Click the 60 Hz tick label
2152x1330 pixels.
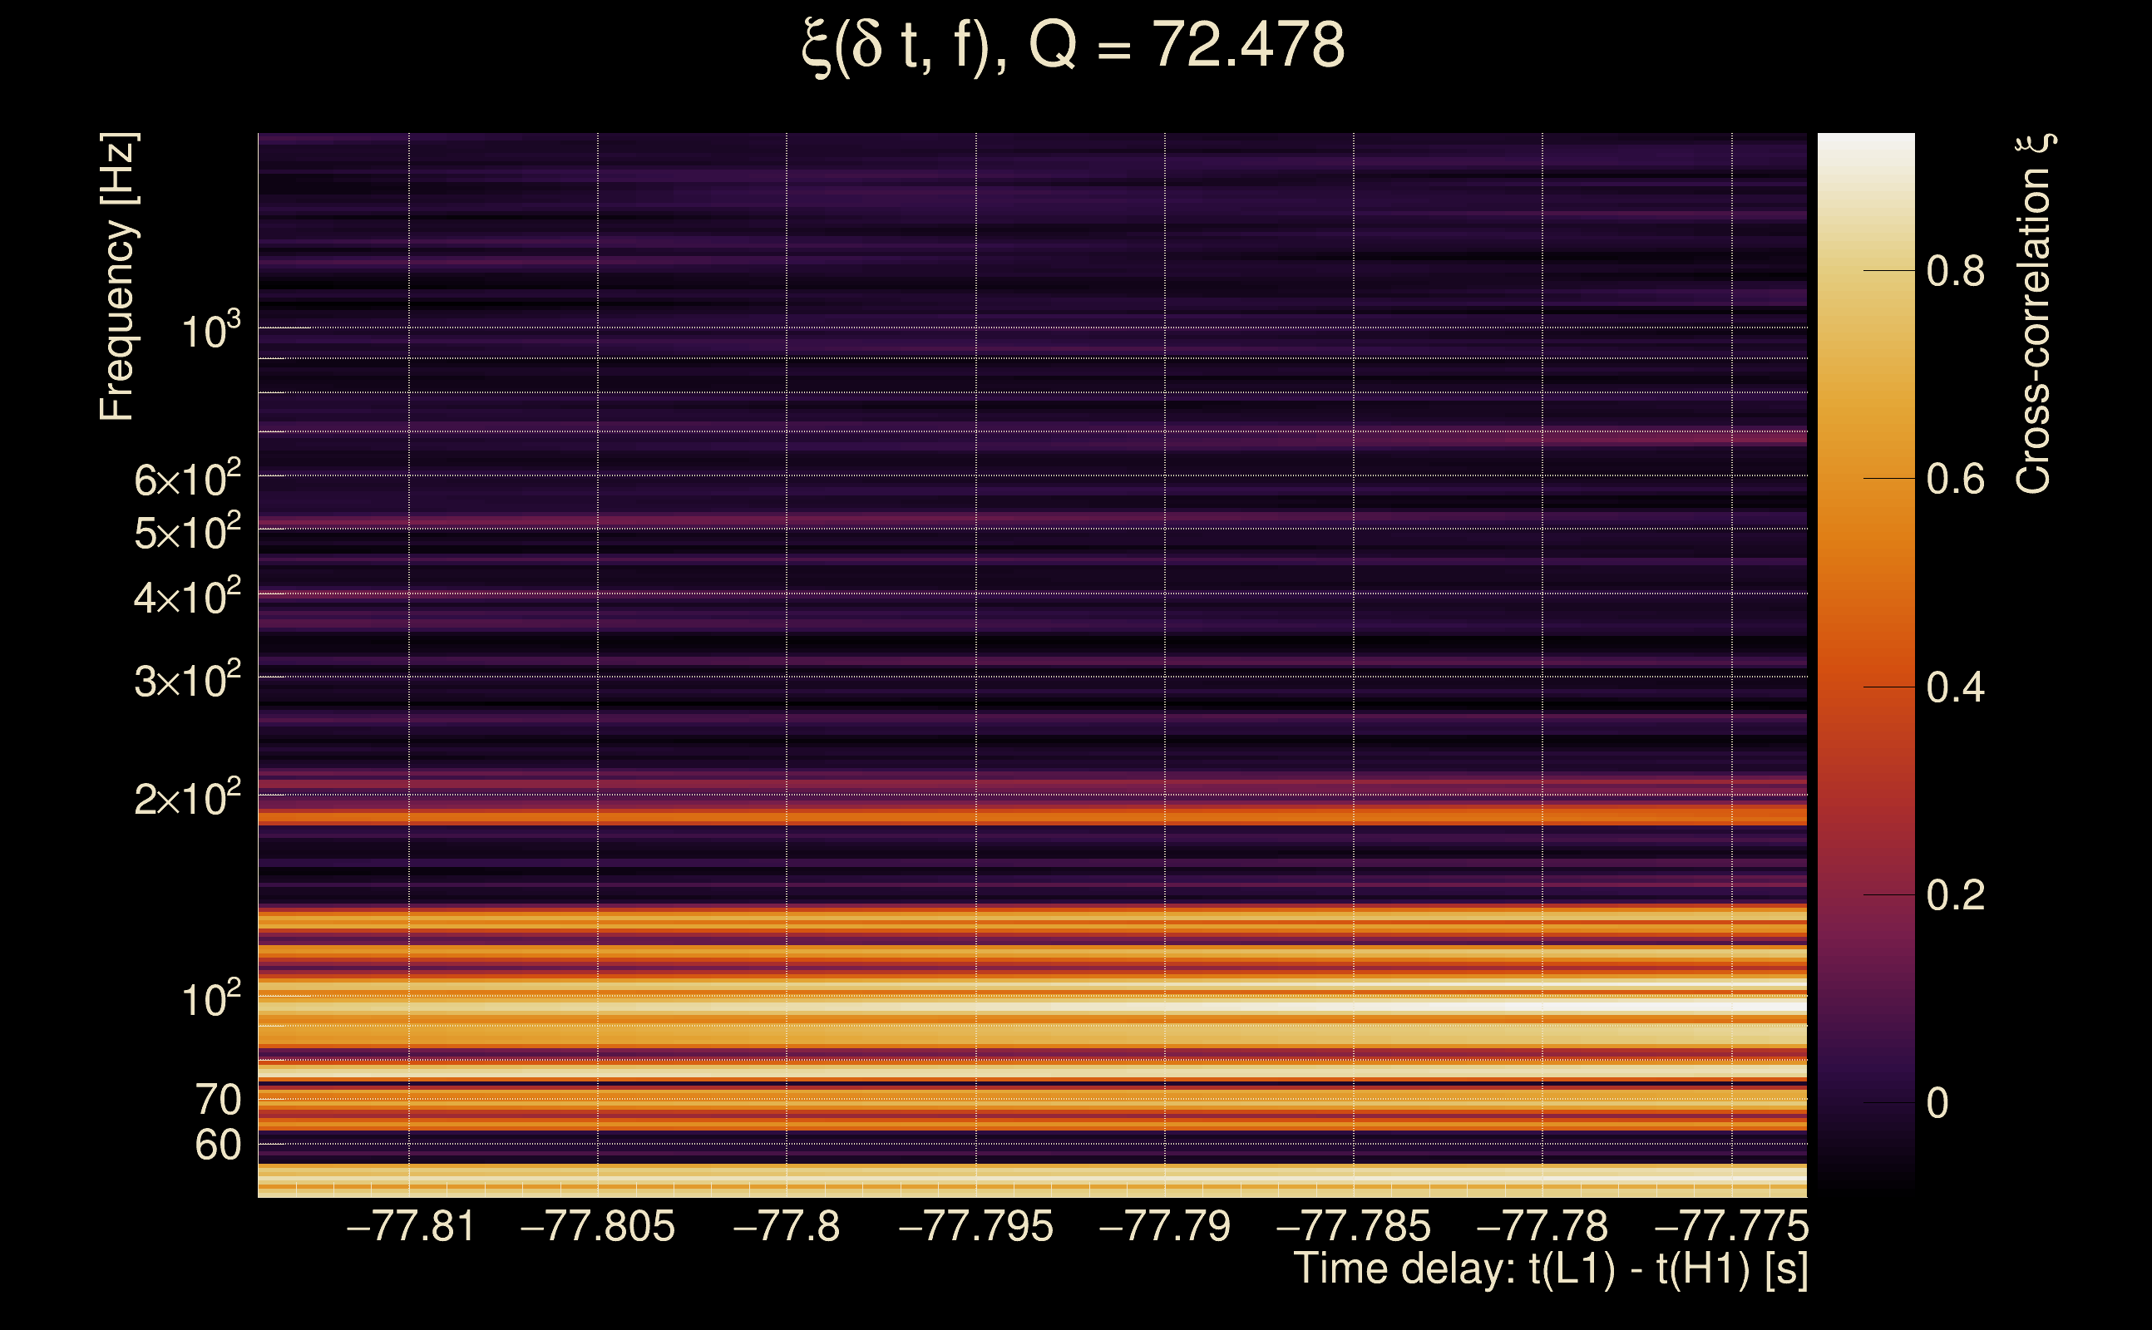(217, 1145)
